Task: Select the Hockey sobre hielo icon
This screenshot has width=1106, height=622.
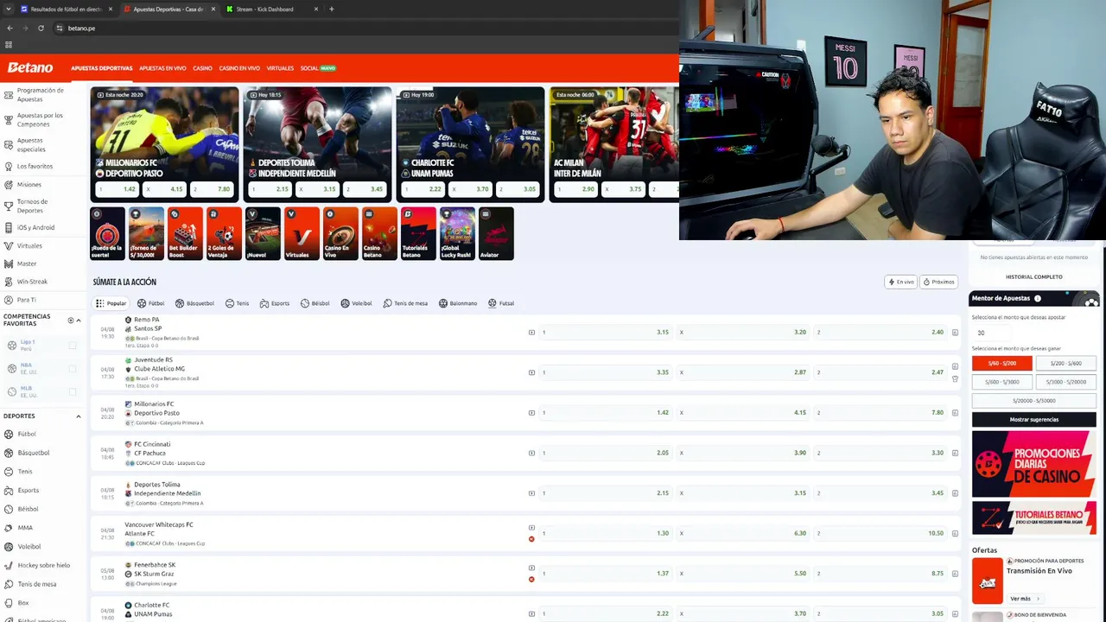Action: [x=9, y=565]
